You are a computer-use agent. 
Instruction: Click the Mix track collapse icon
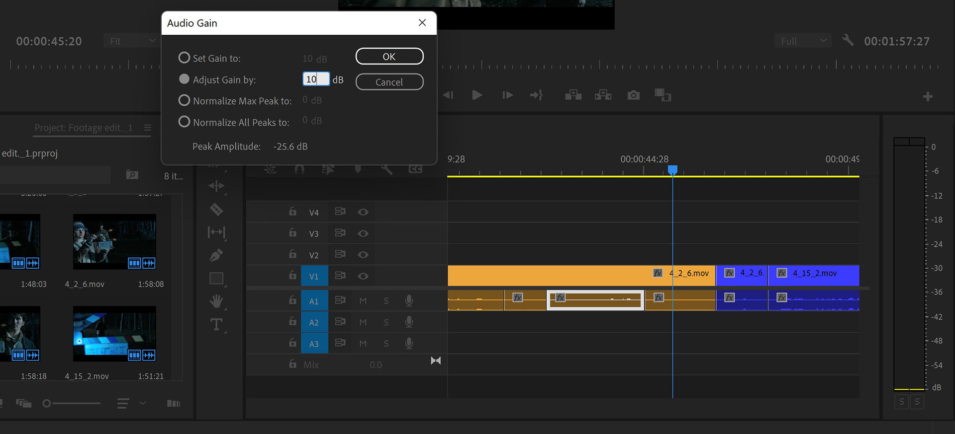coord(436,361)
